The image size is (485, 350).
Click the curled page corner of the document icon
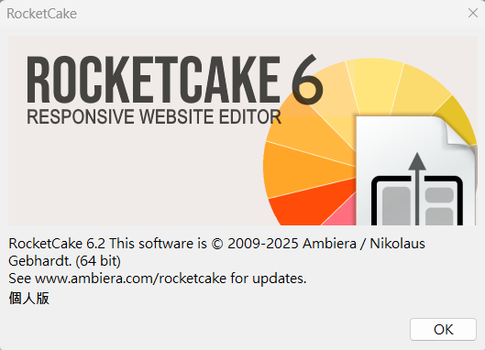click(x=458, y=132)
